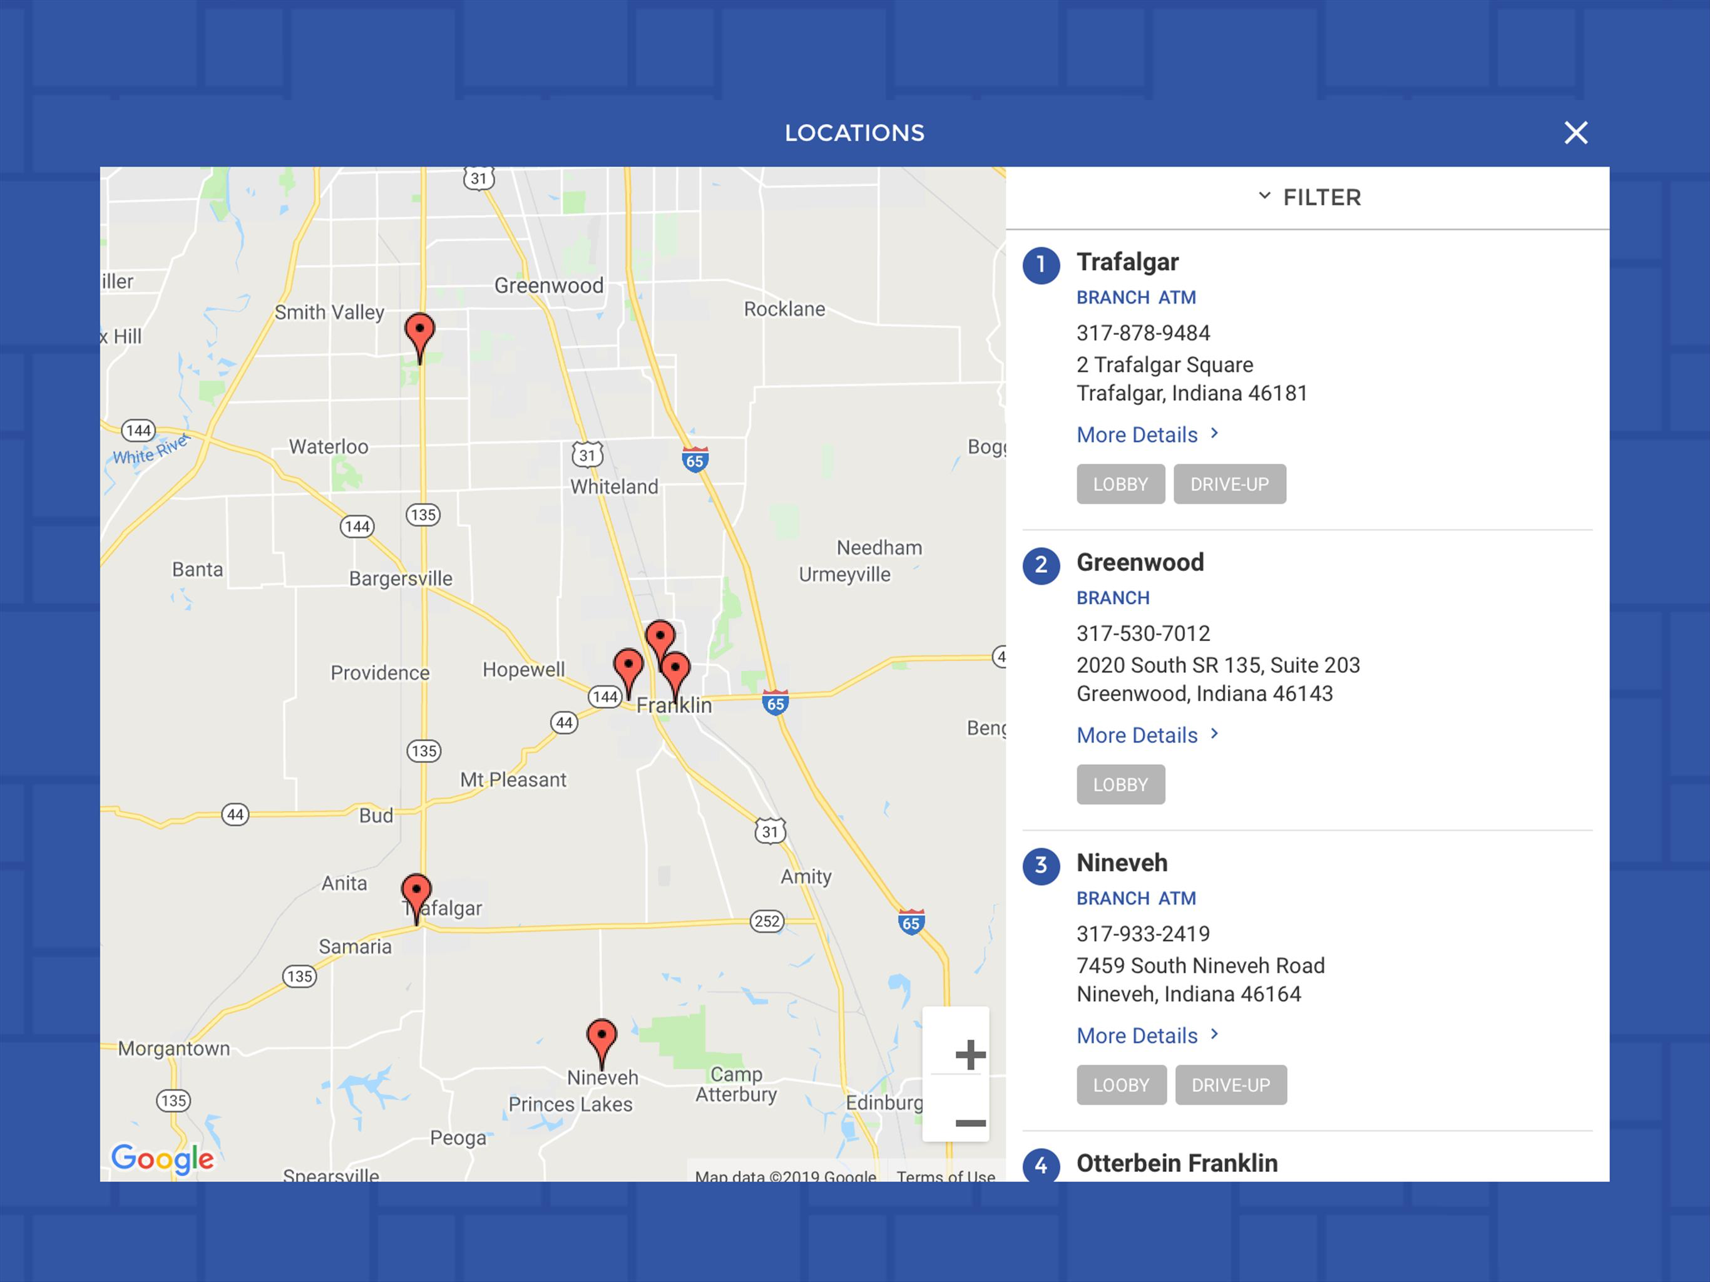1710x1282 pixels.
Task: Click the Trafalgar DRIVE-UP button
Action: [x=1229, y=484]
